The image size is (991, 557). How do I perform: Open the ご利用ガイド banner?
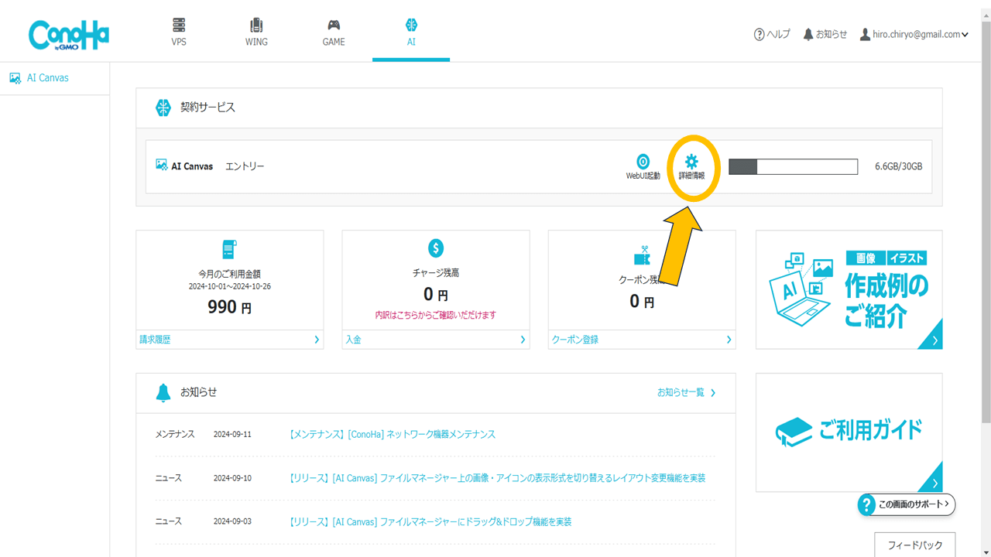[x=849, y=432]
